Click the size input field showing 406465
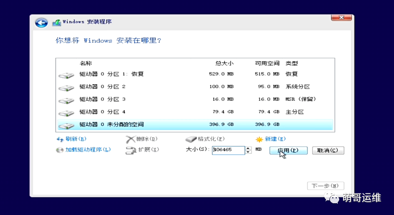 click(x=228, y=150)
